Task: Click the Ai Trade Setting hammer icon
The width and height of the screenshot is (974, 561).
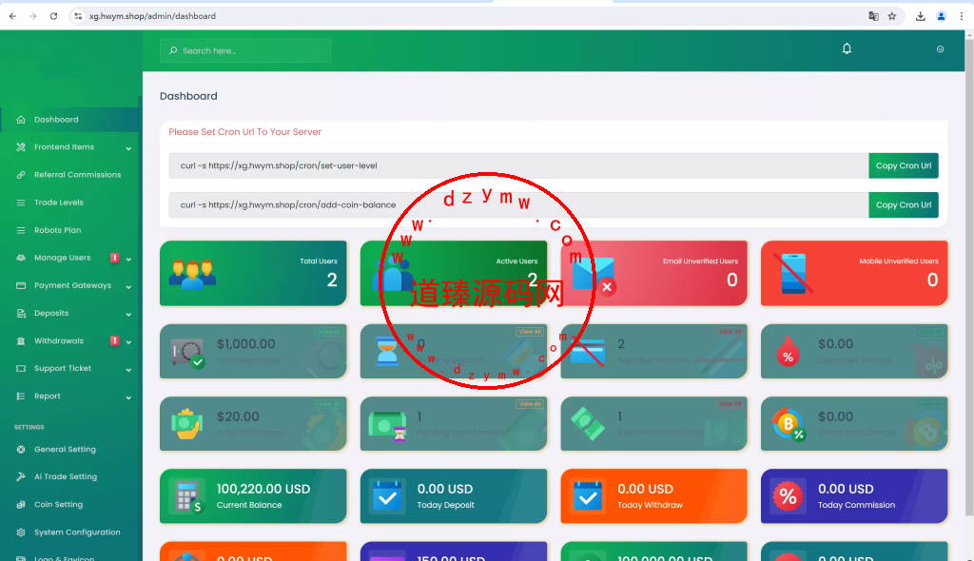Action: click(x=21, y=476)
